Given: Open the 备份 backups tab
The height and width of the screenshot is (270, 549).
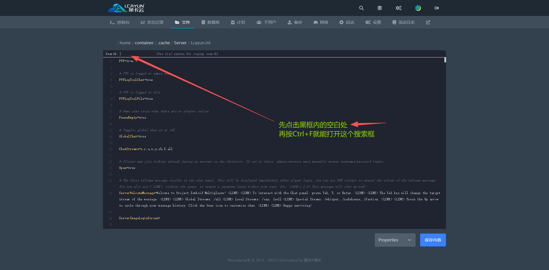Looking at the screenshot, I should pyautogui.click(x=295, y=22).
